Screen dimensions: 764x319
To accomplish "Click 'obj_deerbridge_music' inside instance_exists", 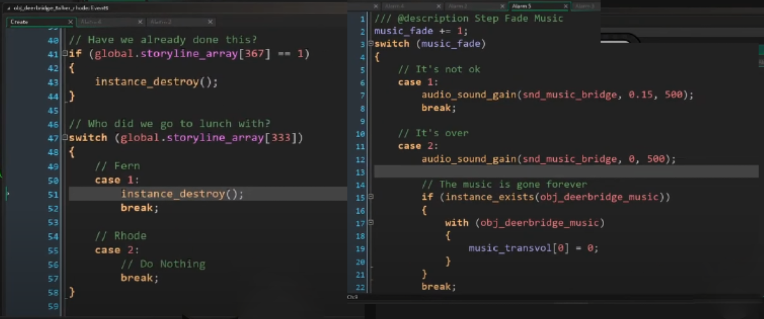I will pos(599,197).
